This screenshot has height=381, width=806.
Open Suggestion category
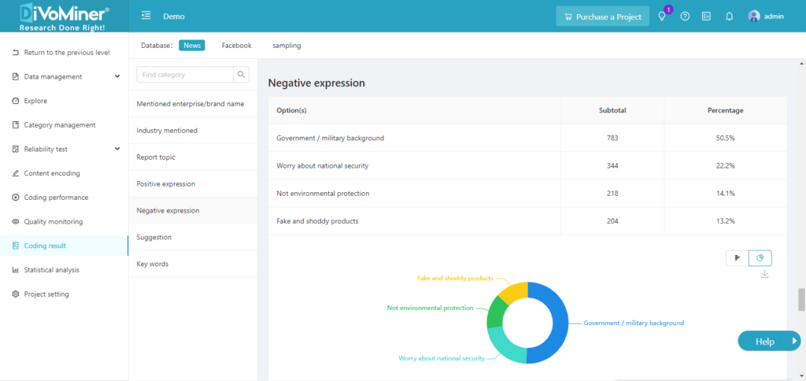pos(193,238)
